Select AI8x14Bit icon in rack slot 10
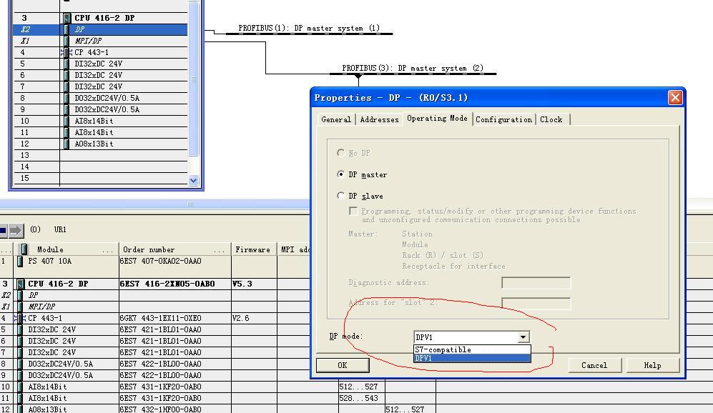This screenshot has height=413, width=713. click(67, 121)
